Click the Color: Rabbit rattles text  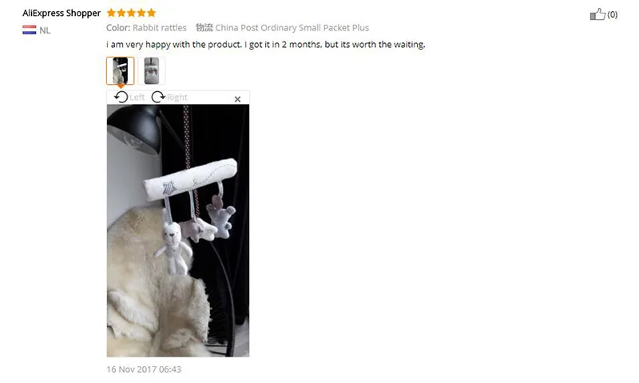pos(146,28)
